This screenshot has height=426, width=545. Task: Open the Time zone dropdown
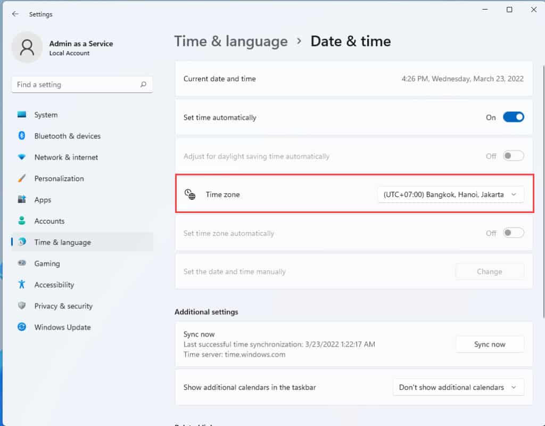click(x=450, y=194)
